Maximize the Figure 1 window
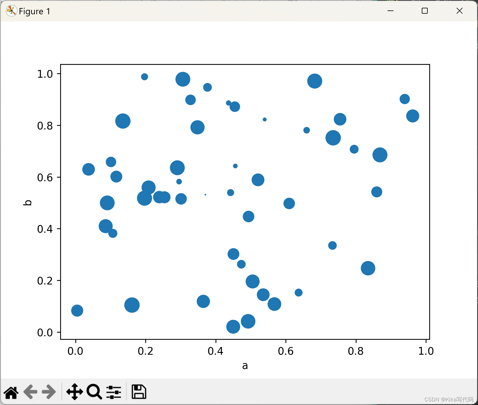This screenshot has width=478, height=405. (425, 11)
